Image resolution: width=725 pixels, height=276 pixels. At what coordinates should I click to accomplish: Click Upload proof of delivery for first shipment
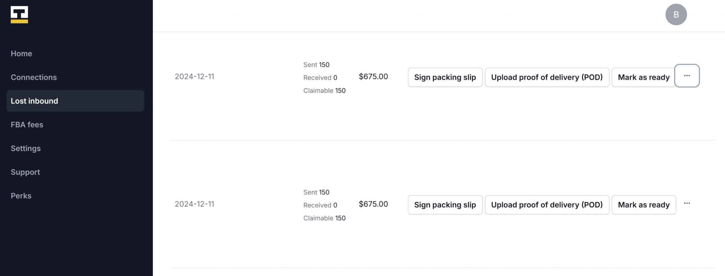click(547, 77)
